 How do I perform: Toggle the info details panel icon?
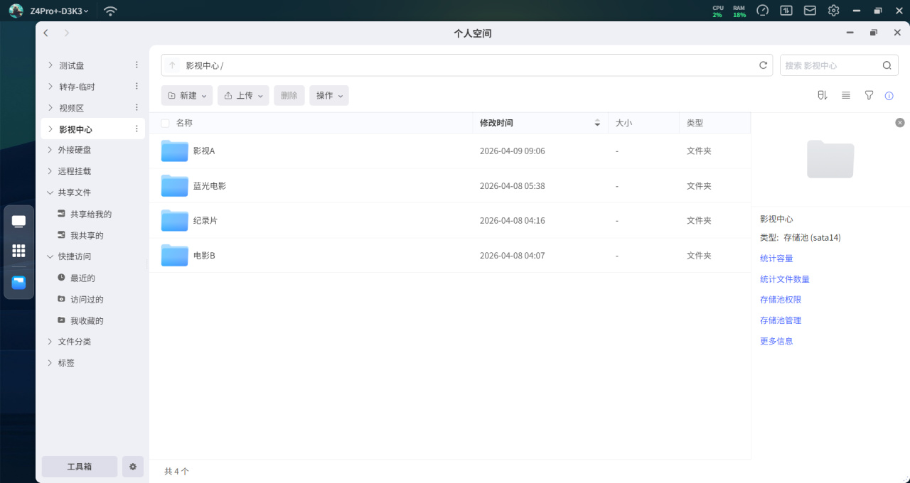[889, 96]
